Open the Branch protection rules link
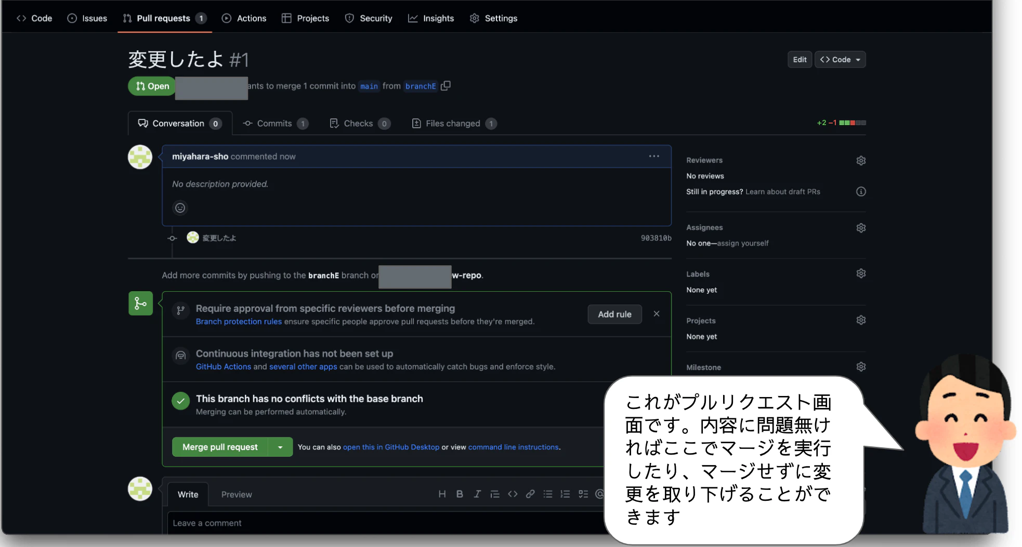 click(239, 321)
